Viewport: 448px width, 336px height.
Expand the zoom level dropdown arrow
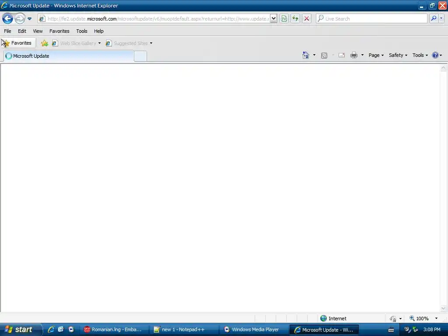(x=436, y=318)
